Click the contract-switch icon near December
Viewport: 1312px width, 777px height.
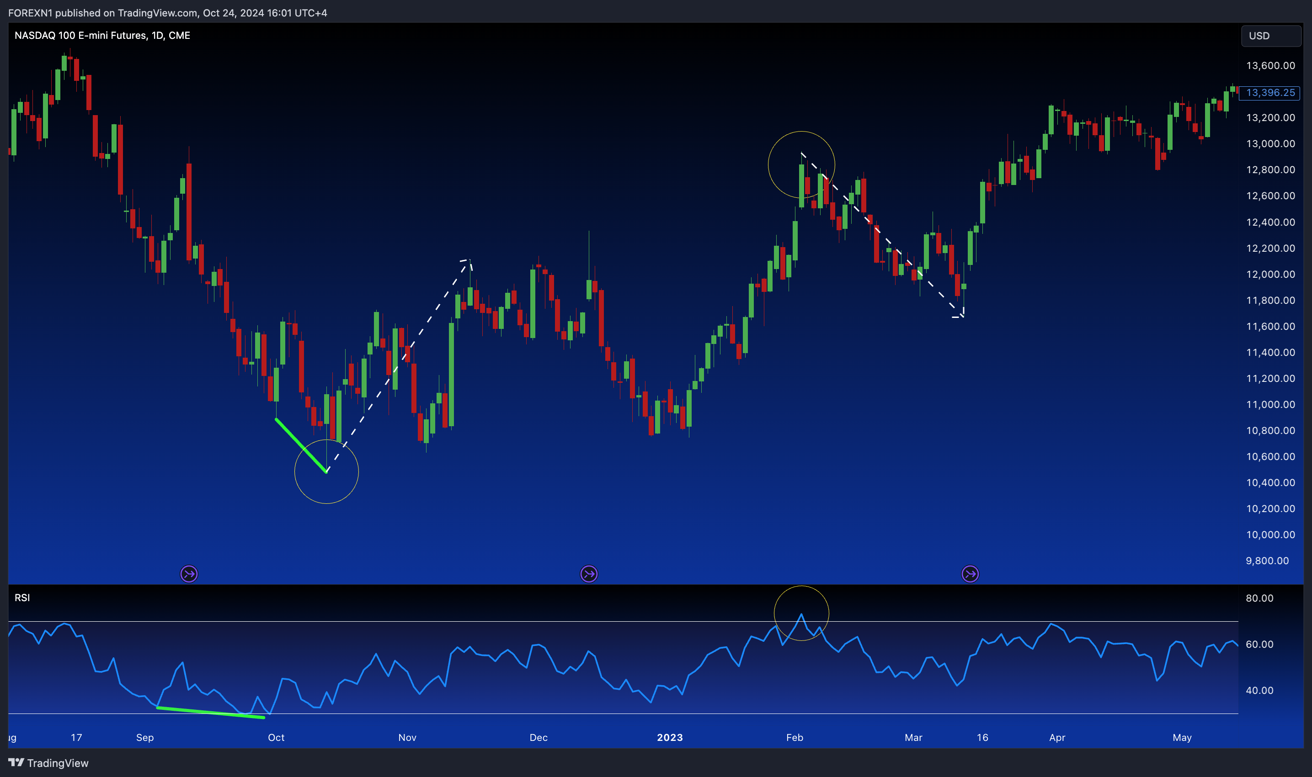point(589,574)
